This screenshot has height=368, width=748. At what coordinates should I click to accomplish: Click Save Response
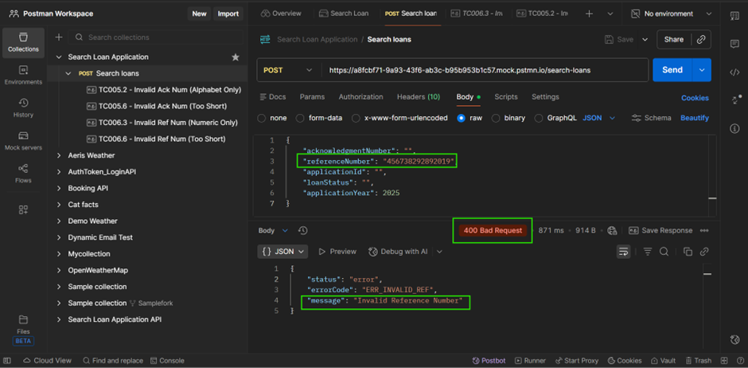click(x=660, y=230)
